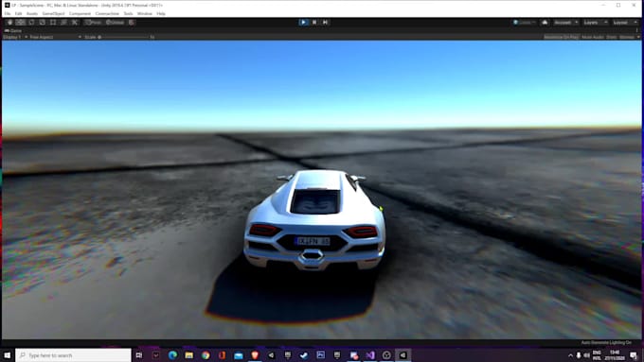Open the notification center

point(635,355)
